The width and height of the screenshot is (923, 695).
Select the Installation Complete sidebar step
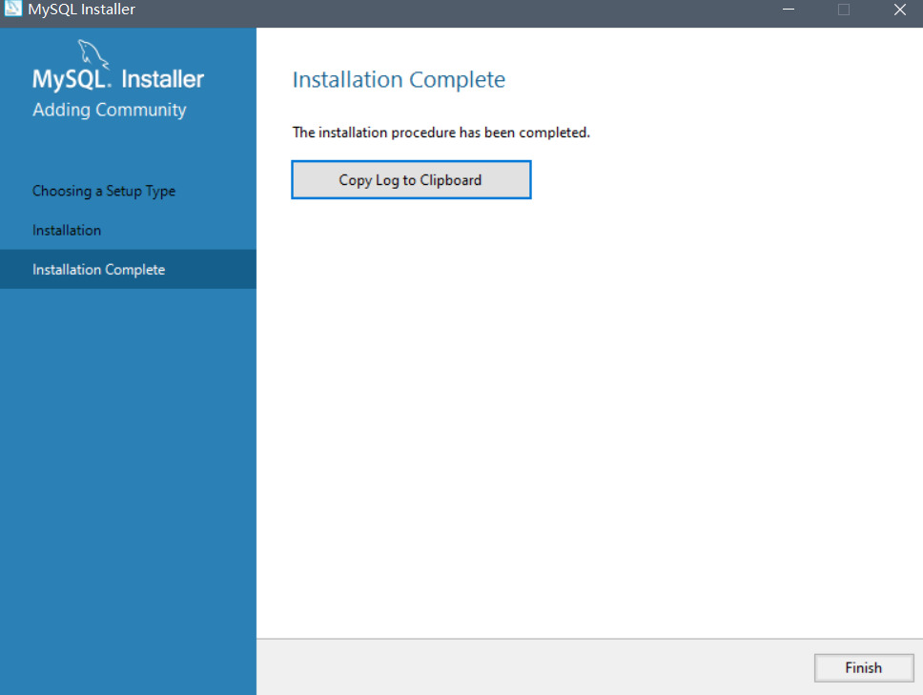pos(128,269)
